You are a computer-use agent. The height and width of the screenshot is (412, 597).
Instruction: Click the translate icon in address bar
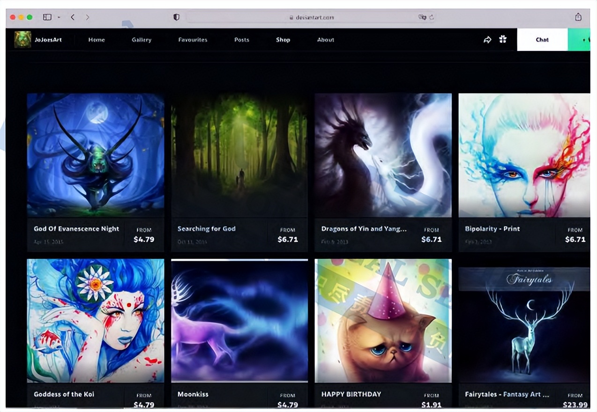tap(422, 17)
